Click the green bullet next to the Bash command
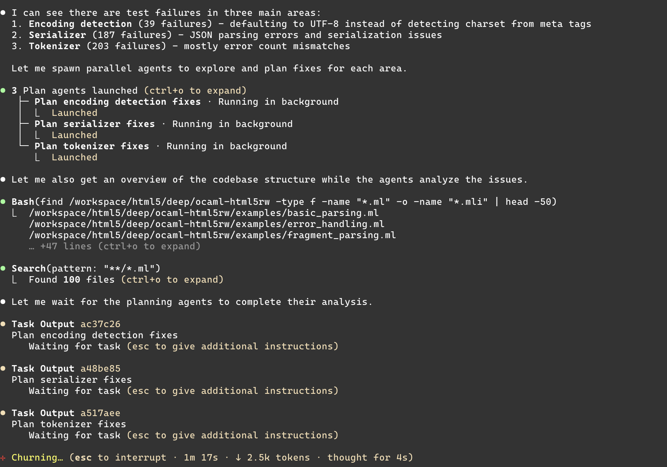667x467 pixels. point(3,202)
